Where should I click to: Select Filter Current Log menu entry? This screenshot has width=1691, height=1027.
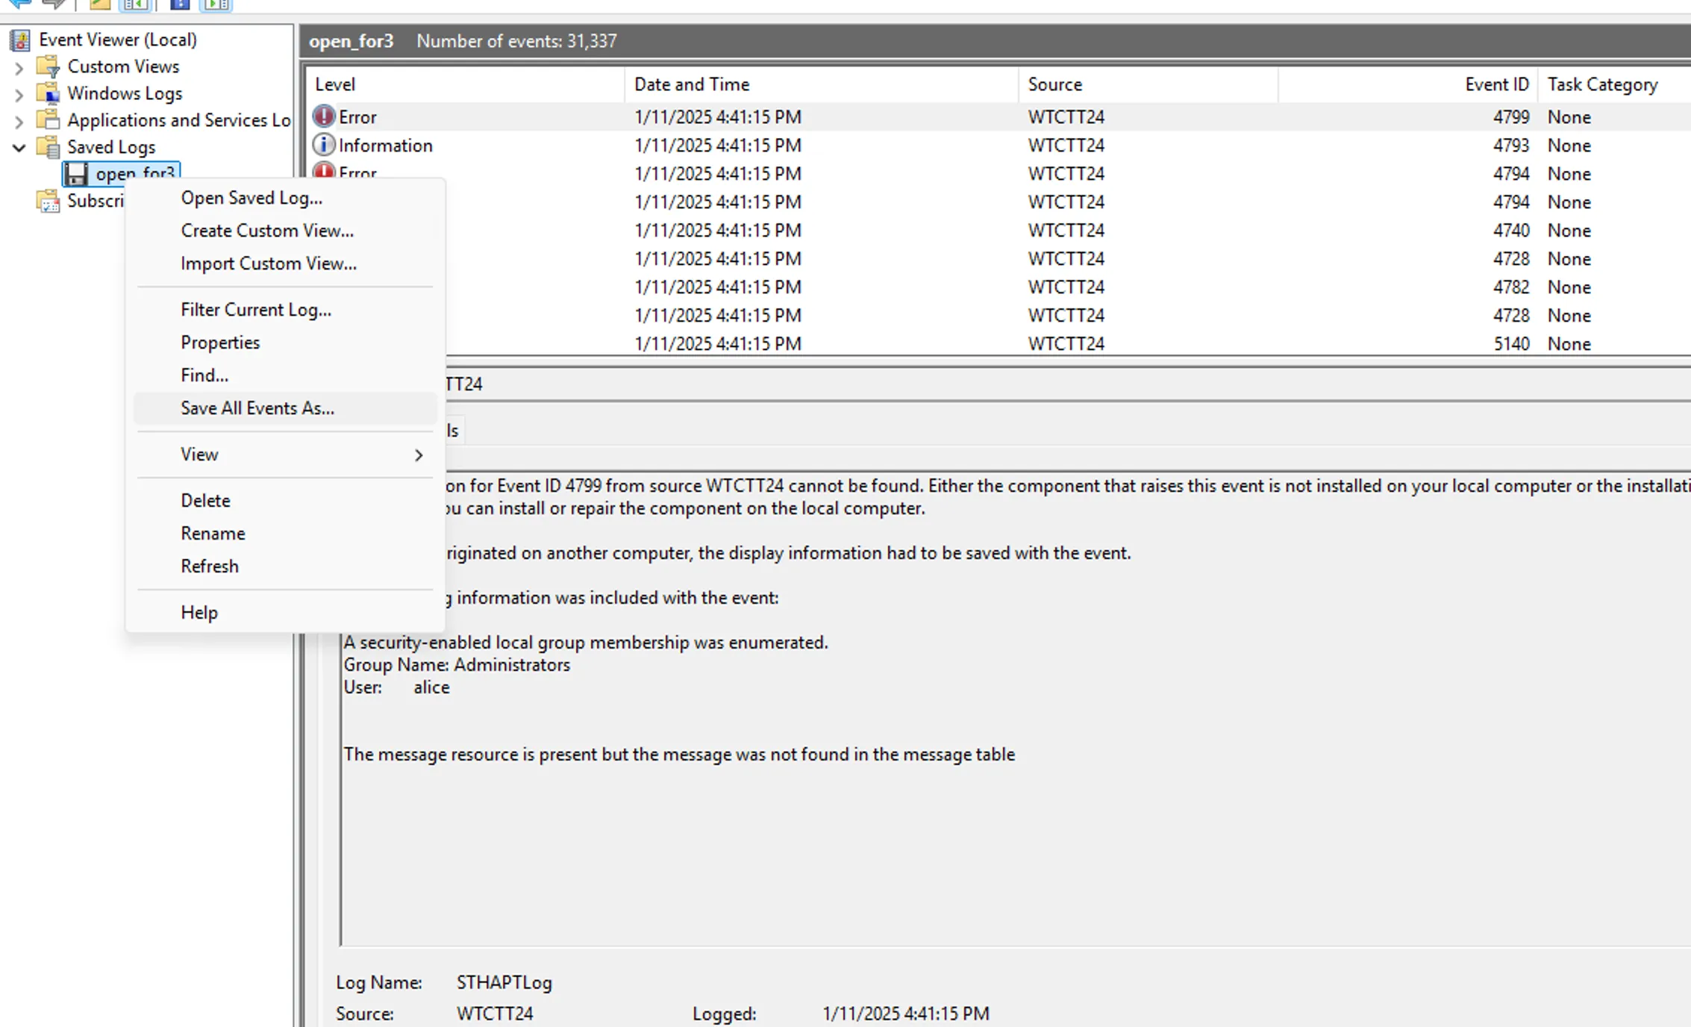pyautogui.click(x=256, y=310)
